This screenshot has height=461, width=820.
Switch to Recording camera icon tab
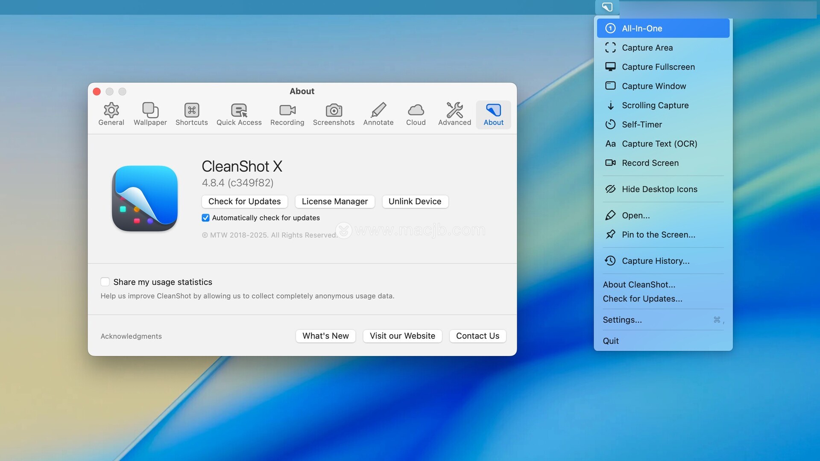click(x=287, y=110)
